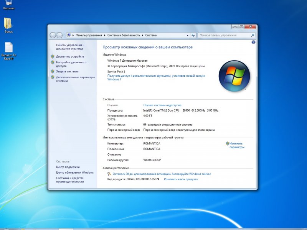
Task: Select the Request-To Read!!! text file
Action: 8,51
